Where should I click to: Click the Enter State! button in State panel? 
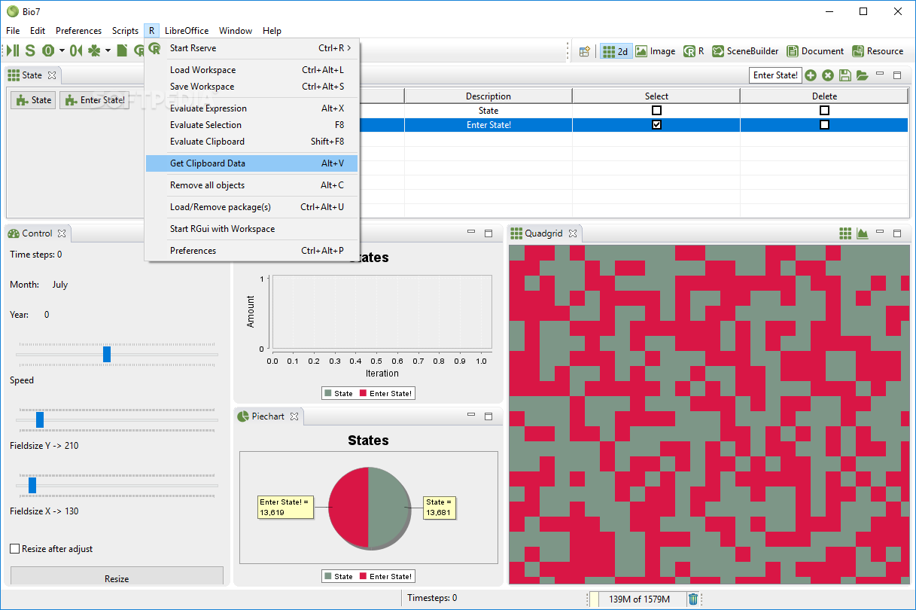tap(94, 100)
